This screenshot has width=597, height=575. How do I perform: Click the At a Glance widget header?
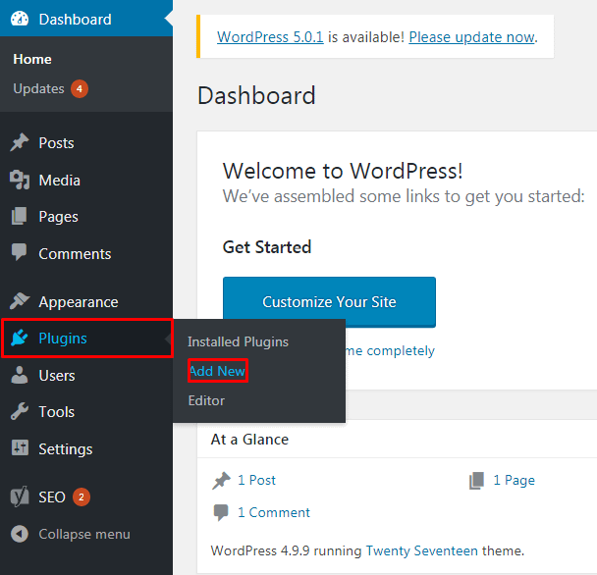point(249,440)
